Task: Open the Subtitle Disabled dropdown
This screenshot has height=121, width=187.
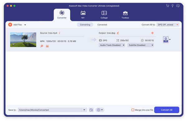Action: click(141, 45)
